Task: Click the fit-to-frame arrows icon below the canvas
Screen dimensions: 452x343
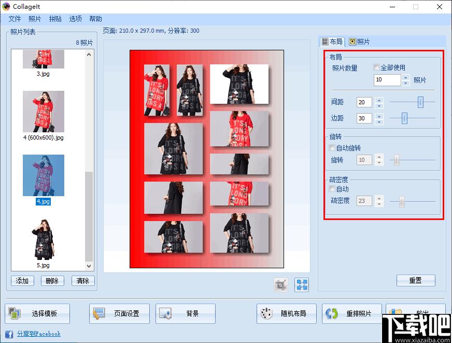Action: (x=302, y=285)
